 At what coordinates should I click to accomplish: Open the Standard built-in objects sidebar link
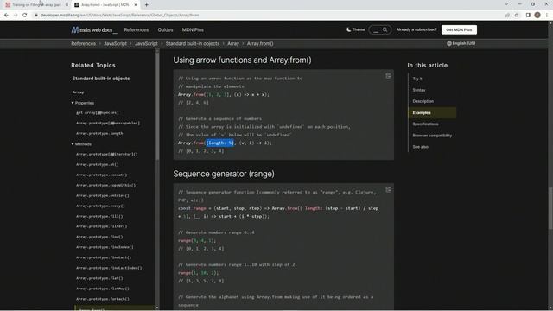tap(101, 79)
